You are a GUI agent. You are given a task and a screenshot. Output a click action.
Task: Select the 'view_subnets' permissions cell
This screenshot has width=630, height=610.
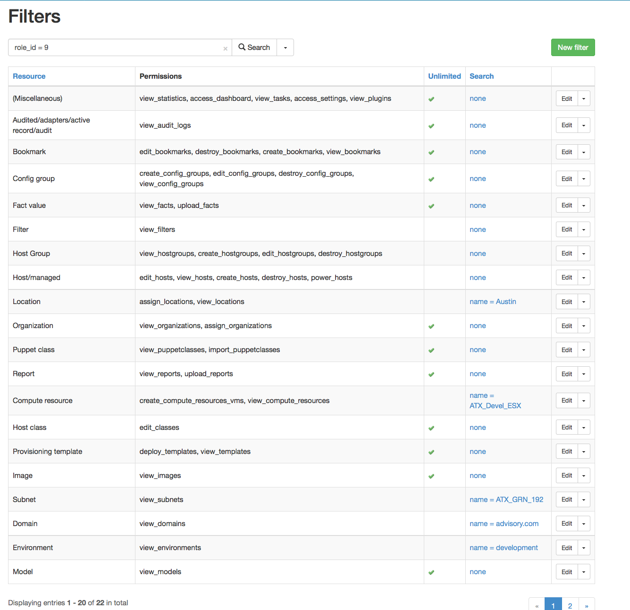tap(279, 500)
